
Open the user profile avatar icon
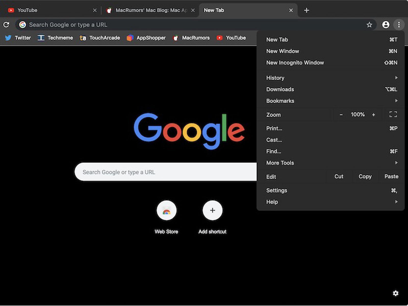pos(386,25)
